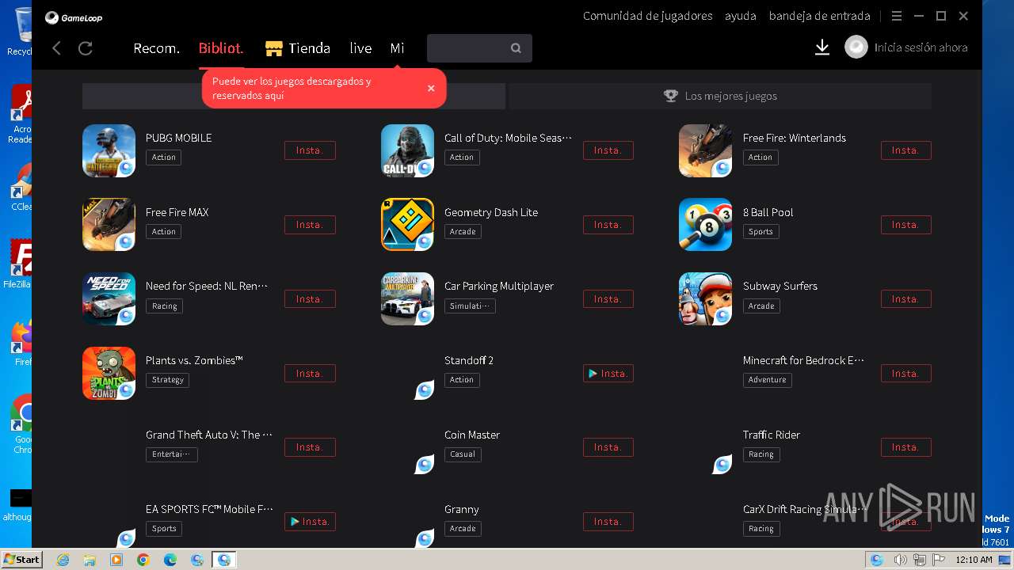Open 8 Ball Pool icon
The height and width of the screenshot is (570, 1014).
click(x=705, y=224)
